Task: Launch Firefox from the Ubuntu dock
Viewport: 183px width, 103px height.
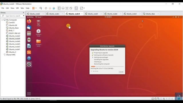Action: (x=29, y=21)
